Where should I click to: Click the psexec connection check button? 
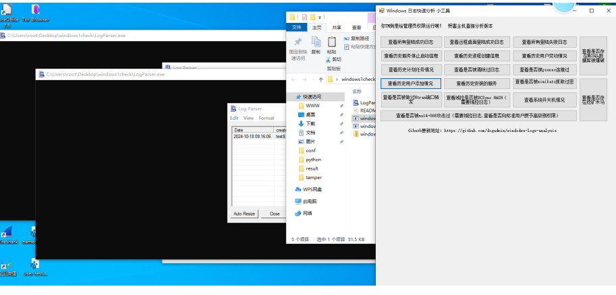[x=545, y=70]
